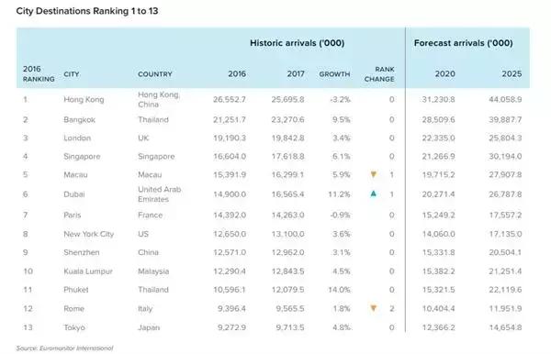
Task: Select the 2016 Ranking column header
Action: [39, 73]
